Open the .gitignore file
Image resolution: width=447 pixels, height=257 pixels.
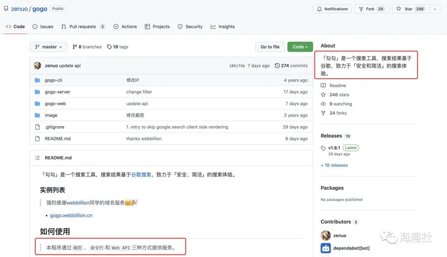55,127
